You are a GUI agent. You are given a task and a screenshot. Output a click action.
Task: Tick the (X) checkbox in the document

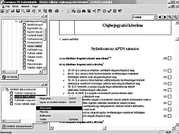pos(170,58)
